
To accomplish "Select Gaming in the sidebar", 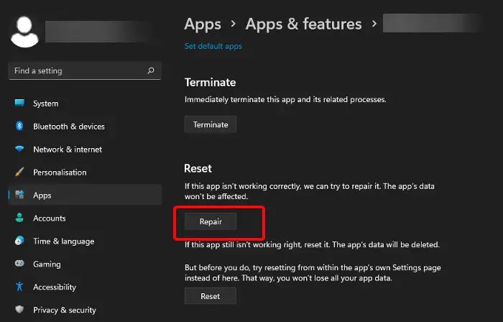I will point(47,264).
